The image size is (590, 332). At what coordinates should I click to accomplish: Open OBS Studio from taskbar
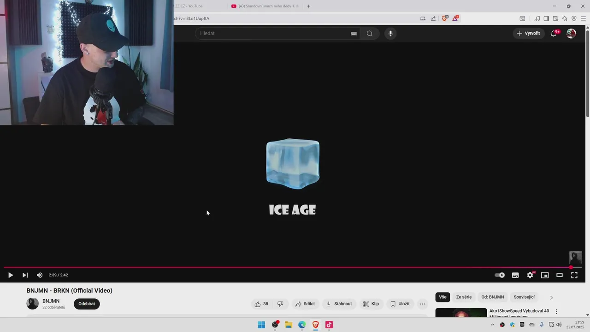point(275,325)
